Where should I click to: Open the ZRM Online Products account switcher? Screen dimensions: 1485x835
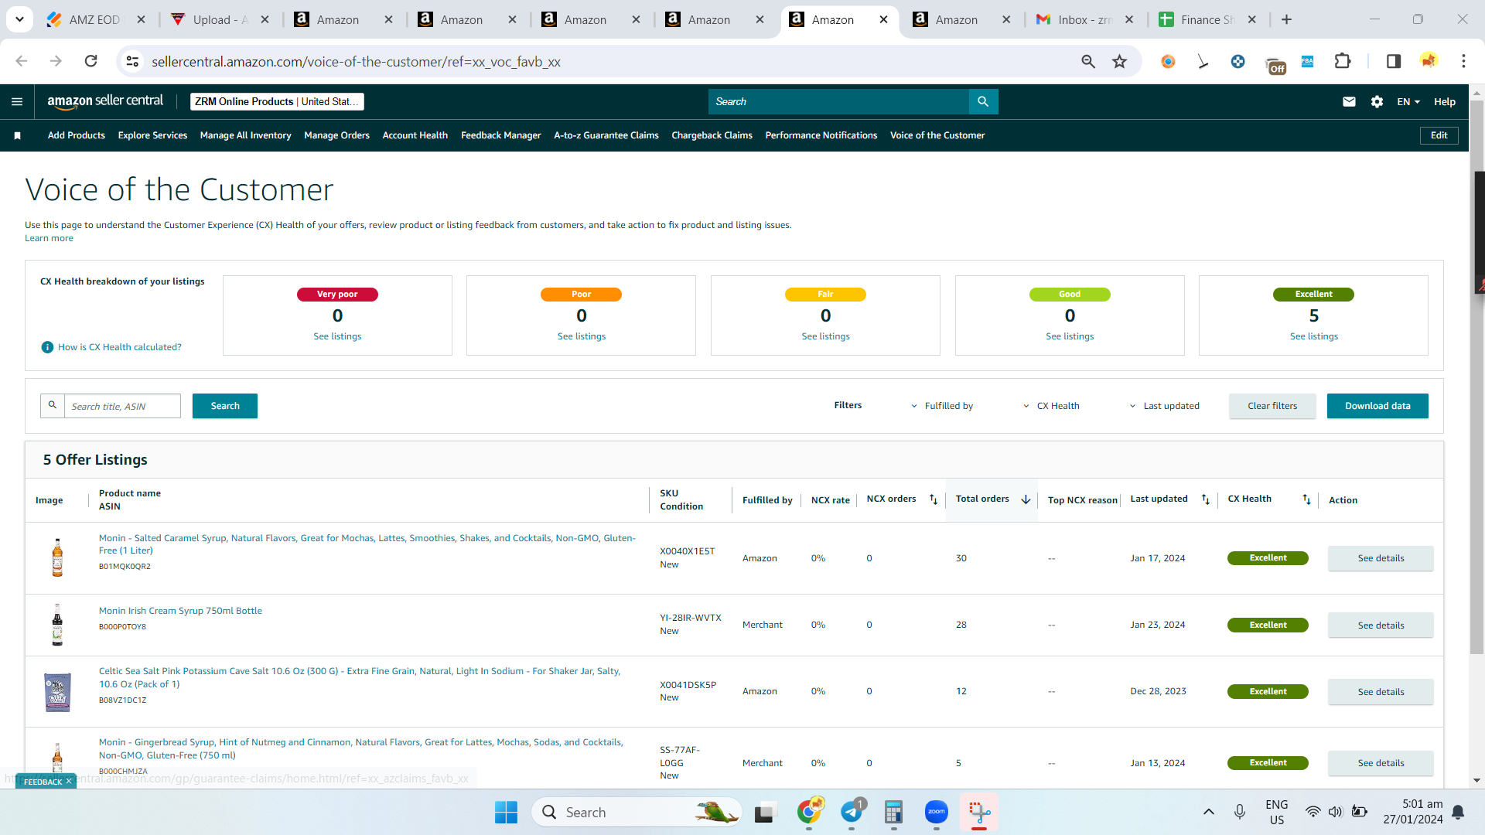(x=277, y=101)
